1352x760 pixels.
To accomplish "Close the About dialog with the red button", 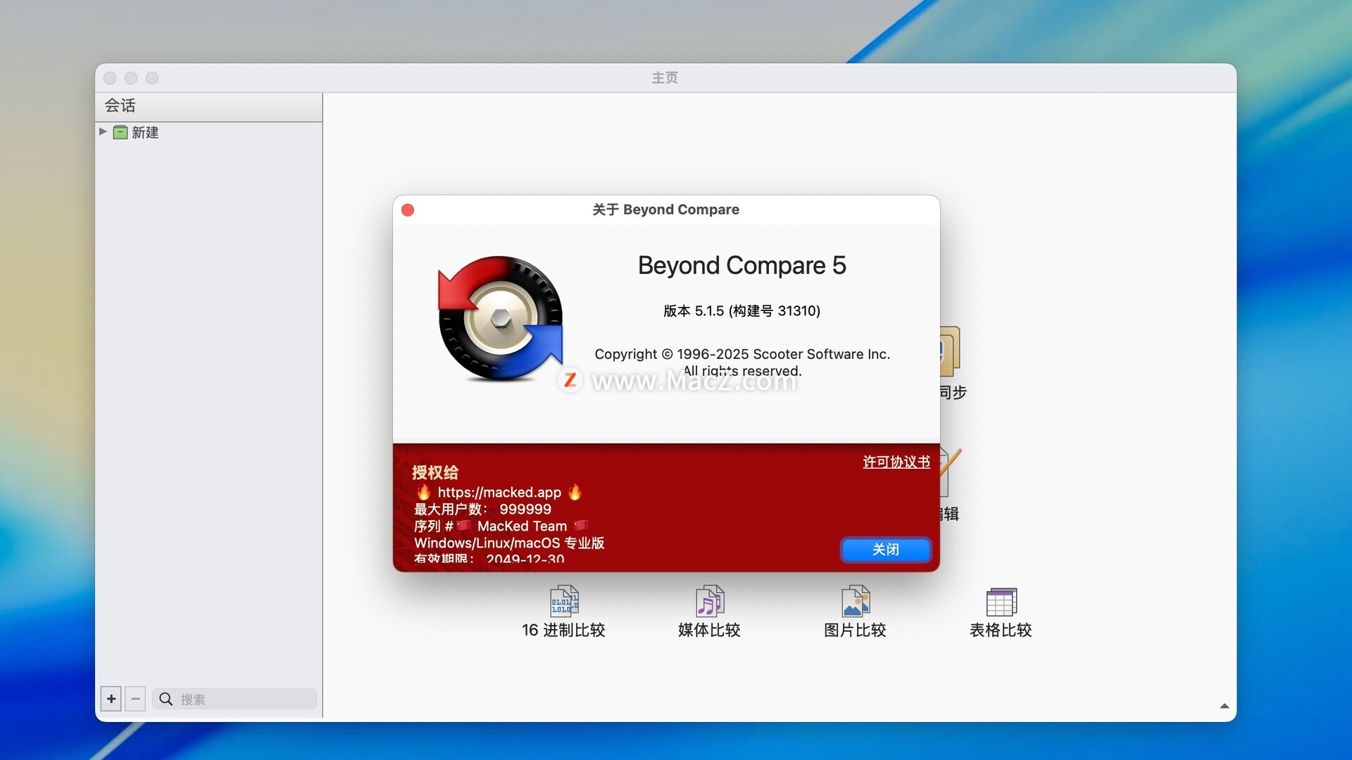I will [x=408, y=210].
